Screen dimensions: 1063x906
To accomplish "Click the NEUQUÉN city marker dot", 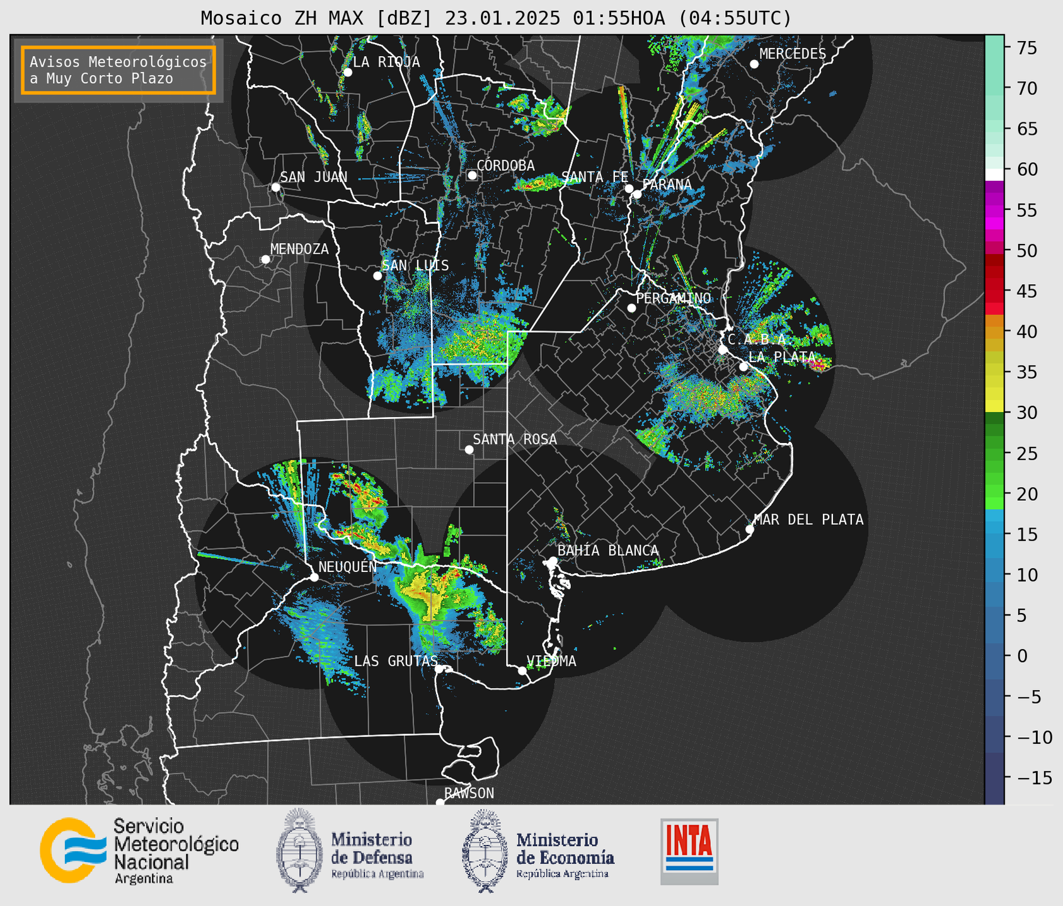I will 314,577.
